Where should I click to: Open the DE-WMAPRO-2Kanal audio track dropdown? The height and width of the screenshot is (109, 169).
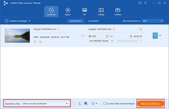click(101, 41)
